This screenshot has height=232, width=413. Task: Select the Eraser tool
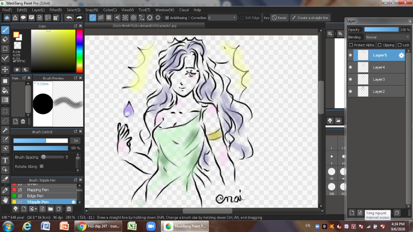(5, 39)
